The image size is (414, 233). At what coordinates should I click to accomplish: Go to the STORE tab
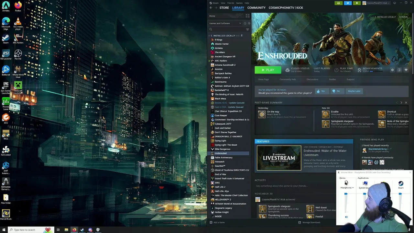[224, 7]
